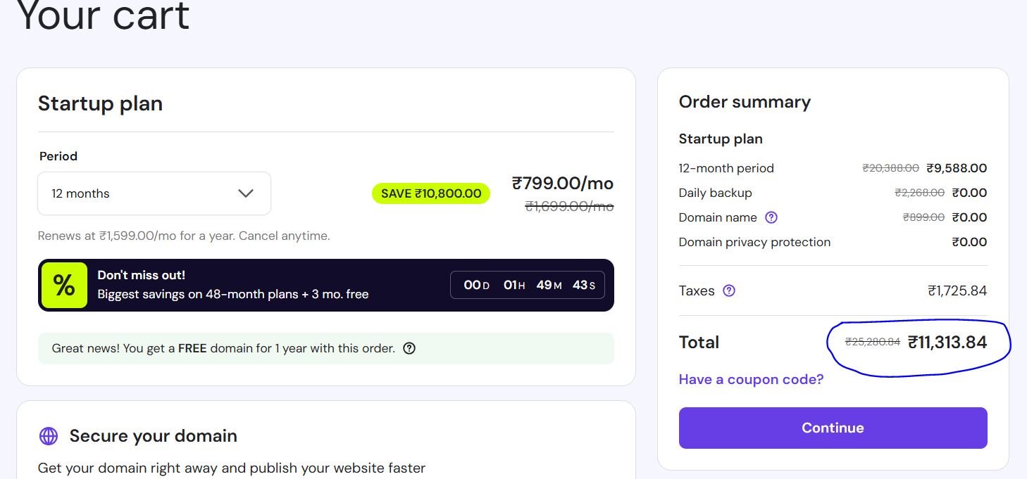Click the Domain privacy protection line item

(x=754, y=242)
